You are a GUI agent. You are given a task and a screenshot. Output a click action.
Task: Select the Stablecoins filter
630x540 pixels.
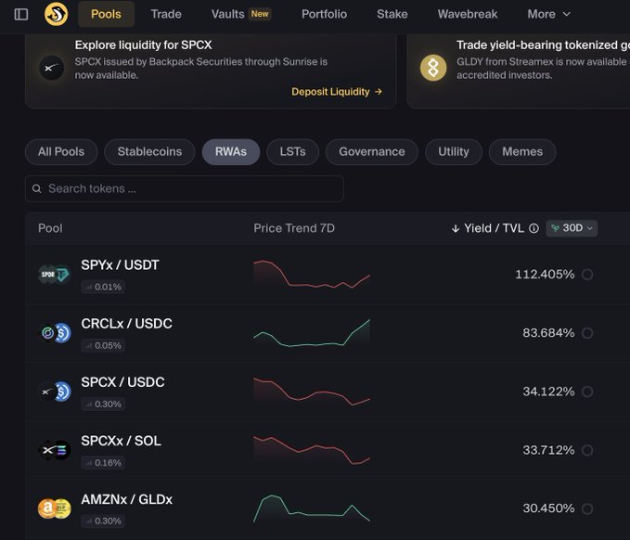[149, 152]
